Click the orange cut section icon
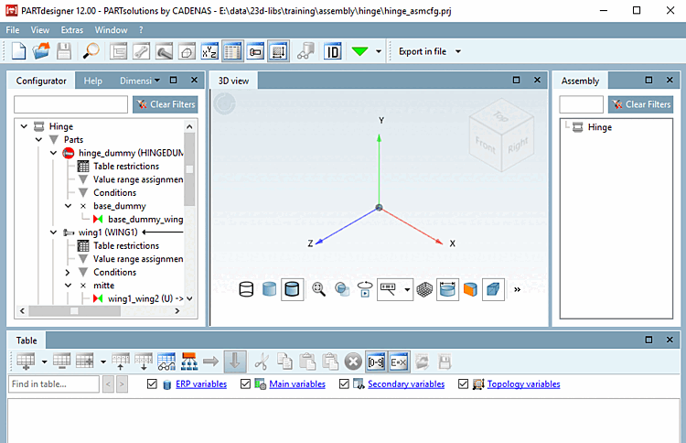 [470, 289]
